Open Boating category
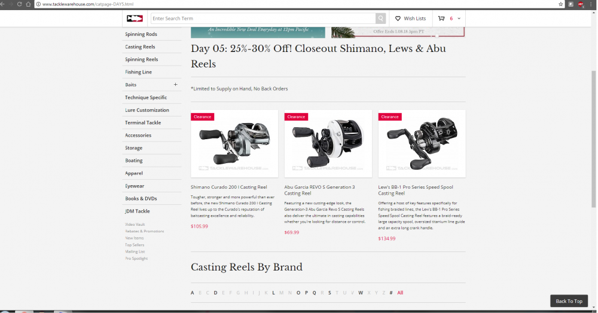Screen dimensions: 598x313 [x=134, y=161]
